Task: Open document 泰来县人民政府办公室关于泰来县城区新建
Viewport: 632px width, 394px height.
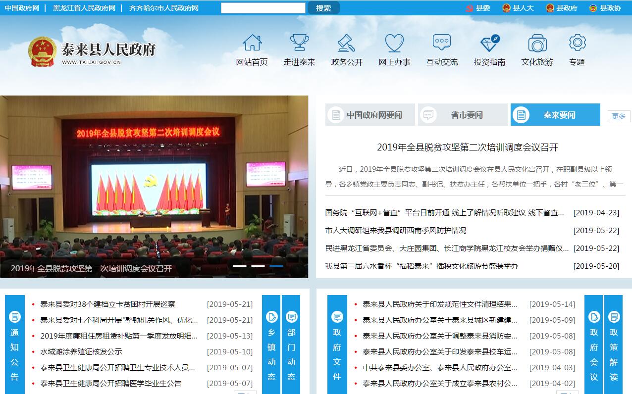Action: [x=440, y=320]
